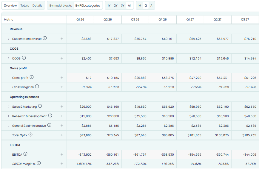This screenshot has height=169, width=259.
Task: Switch to monthly view with M toggle
Action: click(140, 5)
